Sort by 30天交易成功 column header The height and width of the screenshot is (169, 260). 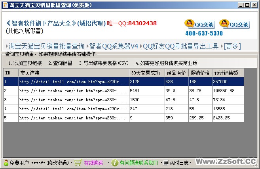pos(147,73)
